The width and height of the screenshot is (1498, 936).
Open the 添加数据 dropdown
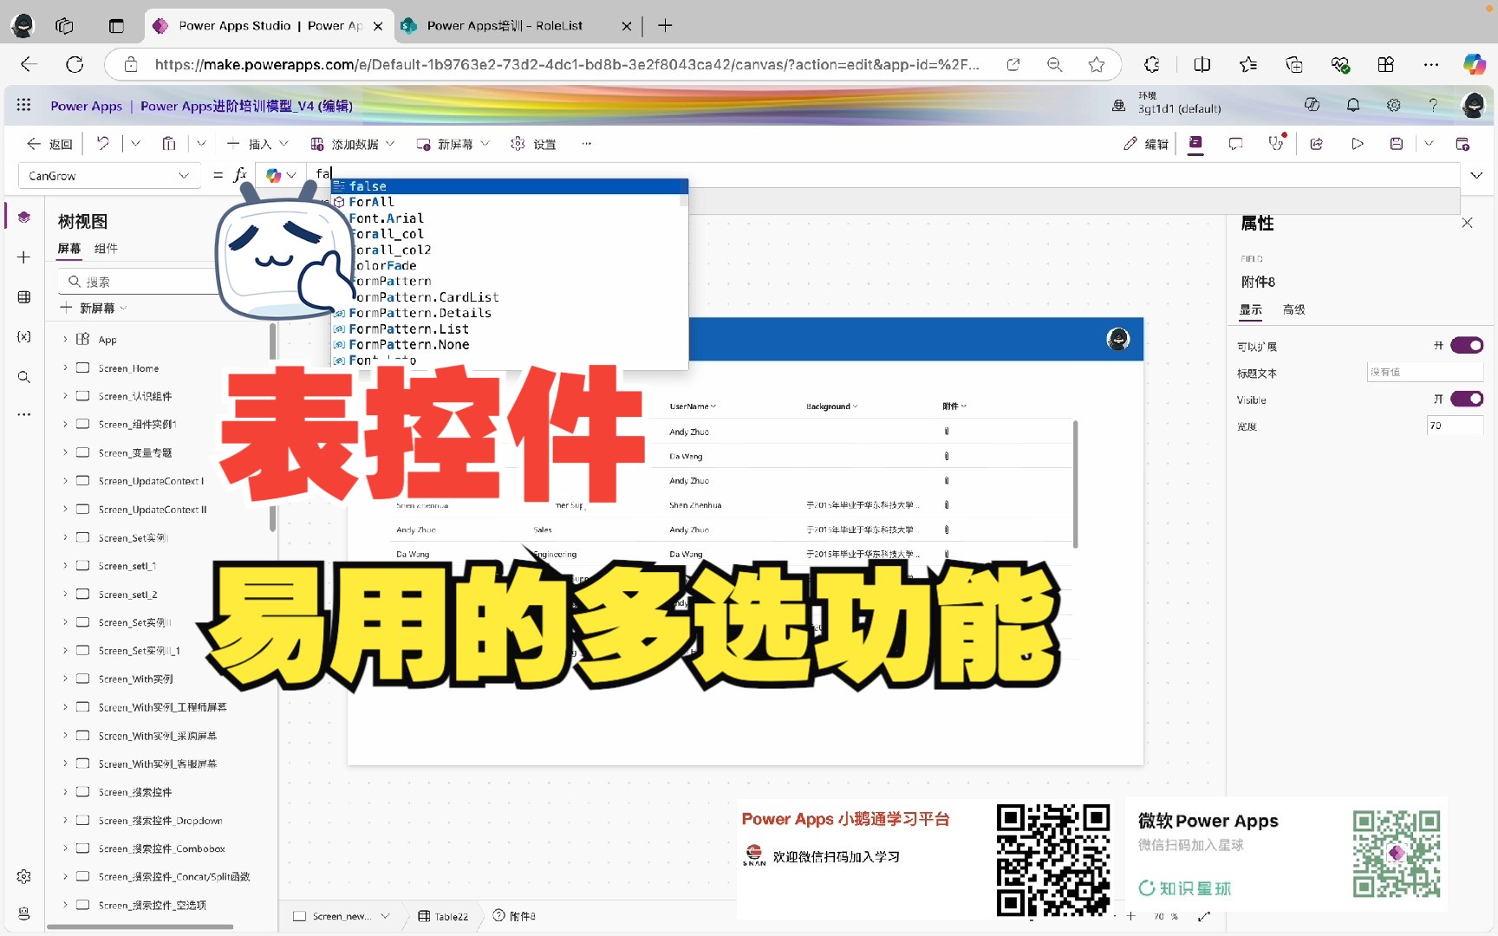coord(352,144)
